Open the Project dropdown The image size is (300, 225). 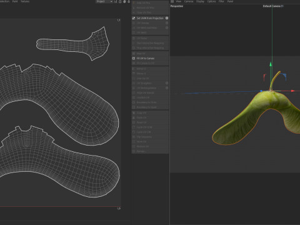point(104,1)
